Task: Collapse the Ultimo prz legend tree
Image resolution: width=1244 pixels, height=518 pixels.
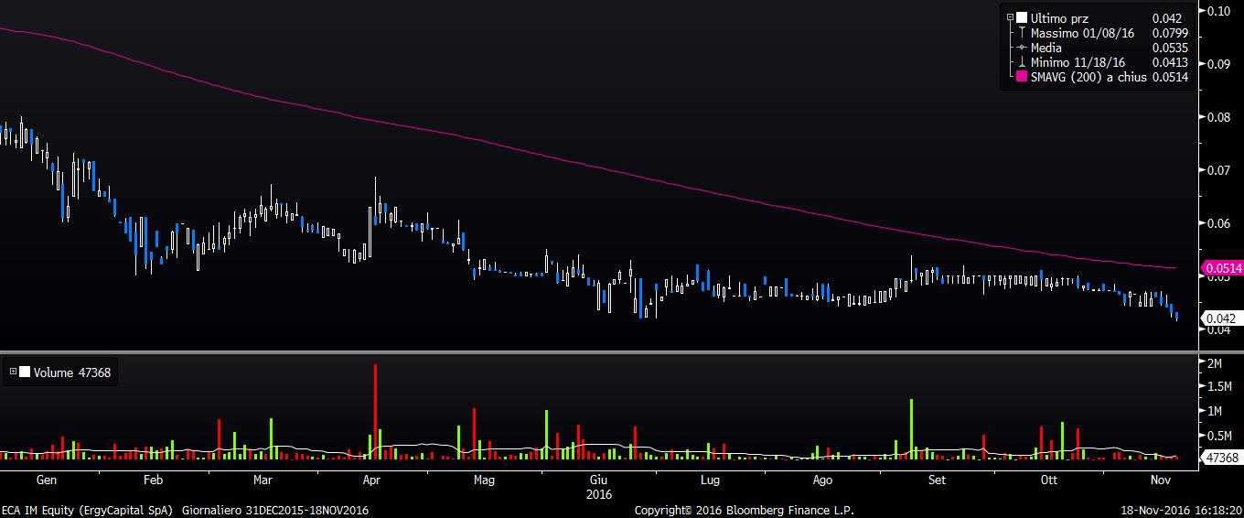Action: [1011, 18]
